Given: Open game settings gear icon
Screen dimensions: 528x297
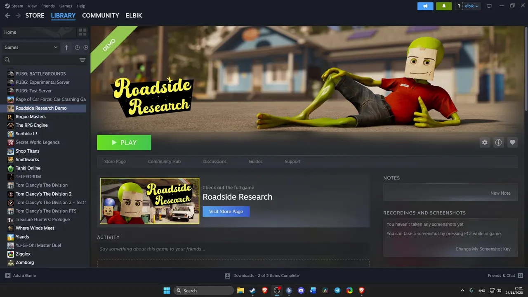Looking at the screenshot, I should [x=485, y=142].
